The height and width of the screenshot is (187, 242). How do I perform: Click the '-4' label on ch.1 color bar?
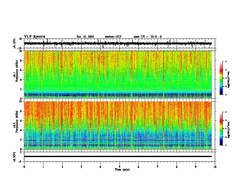pyautogui.click(x=225, y=70)
